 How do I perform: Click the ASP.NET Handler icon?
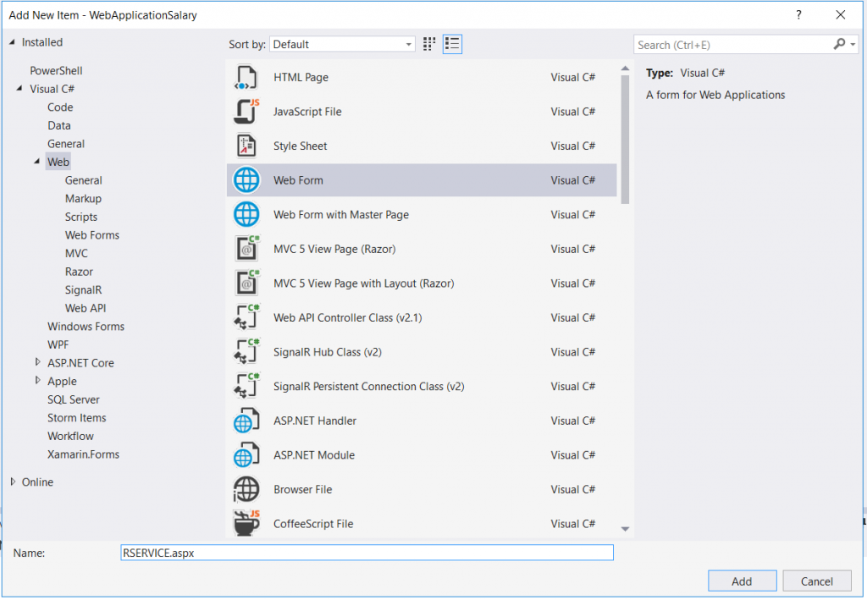(246, 421)
